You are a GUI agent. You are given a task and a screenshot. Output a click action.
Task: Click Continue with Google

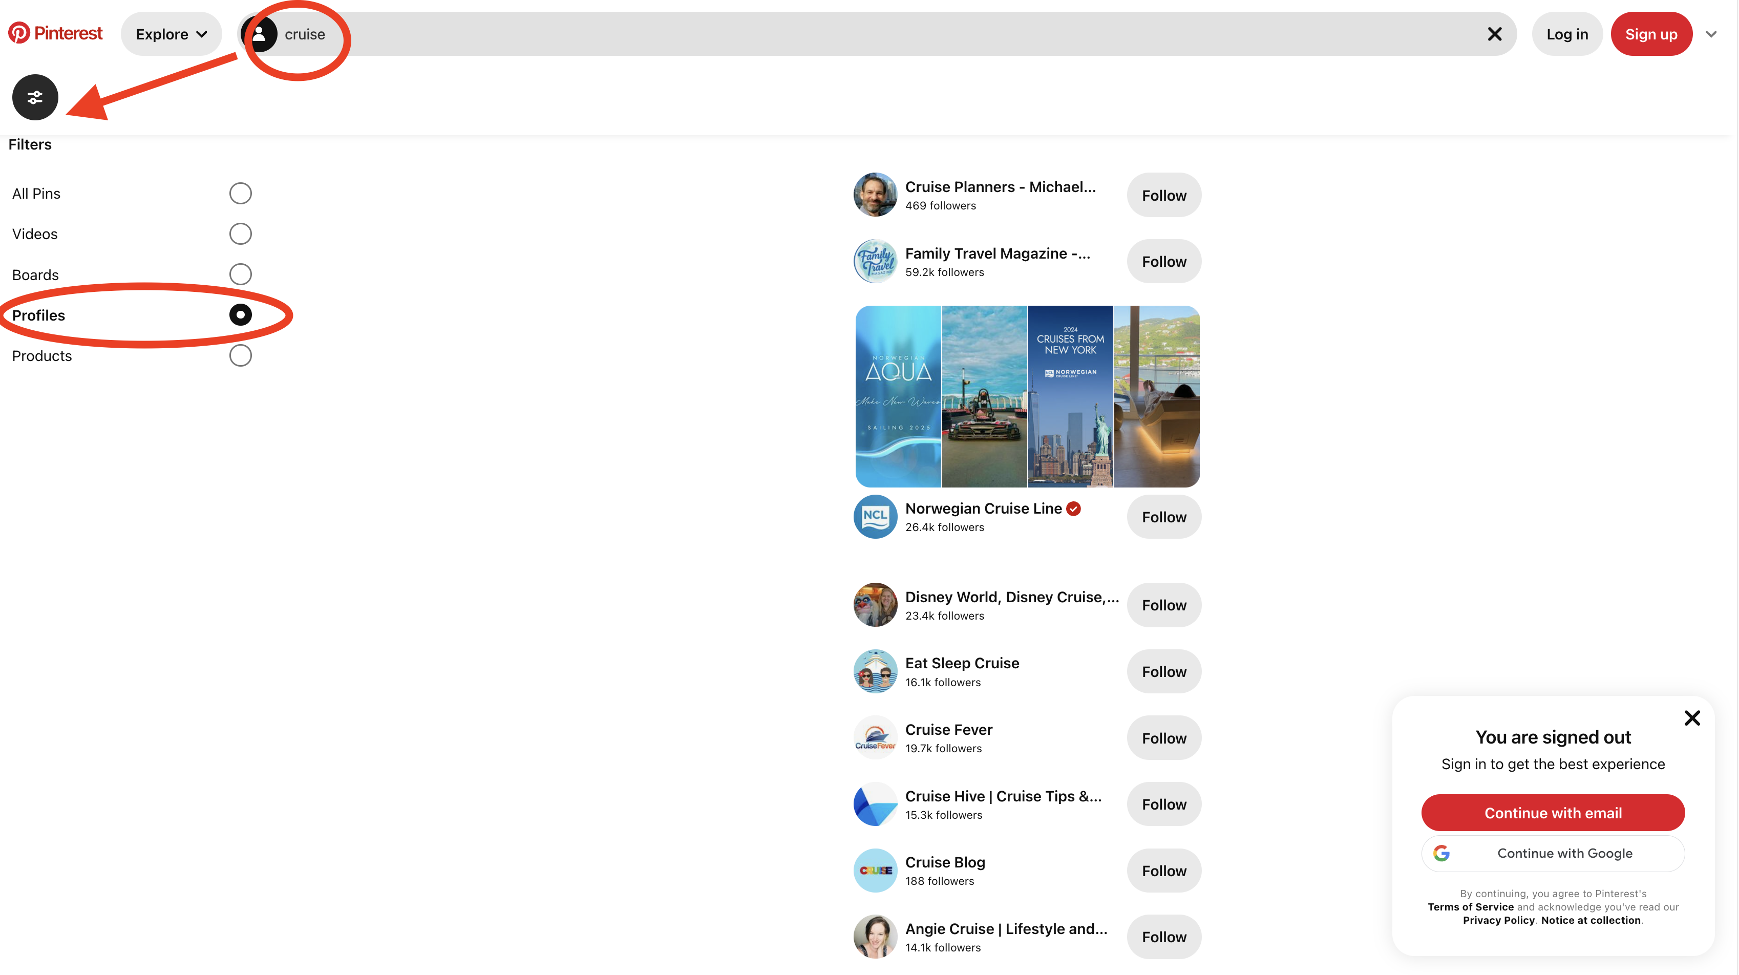[x=1553, y=854]
